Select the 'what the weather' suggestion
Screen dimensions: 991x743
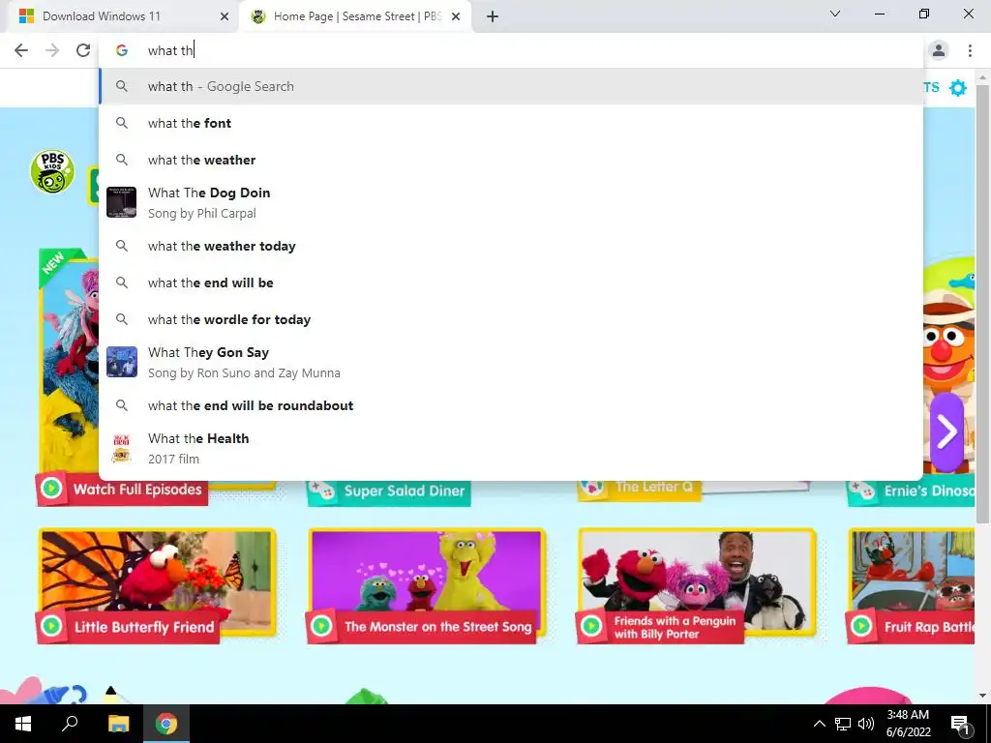pyautogui.click(x=511, y=160)
